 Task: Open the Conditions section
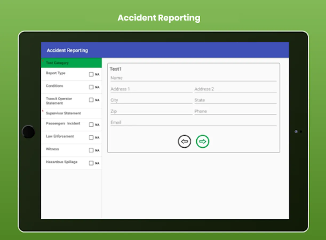71,87
